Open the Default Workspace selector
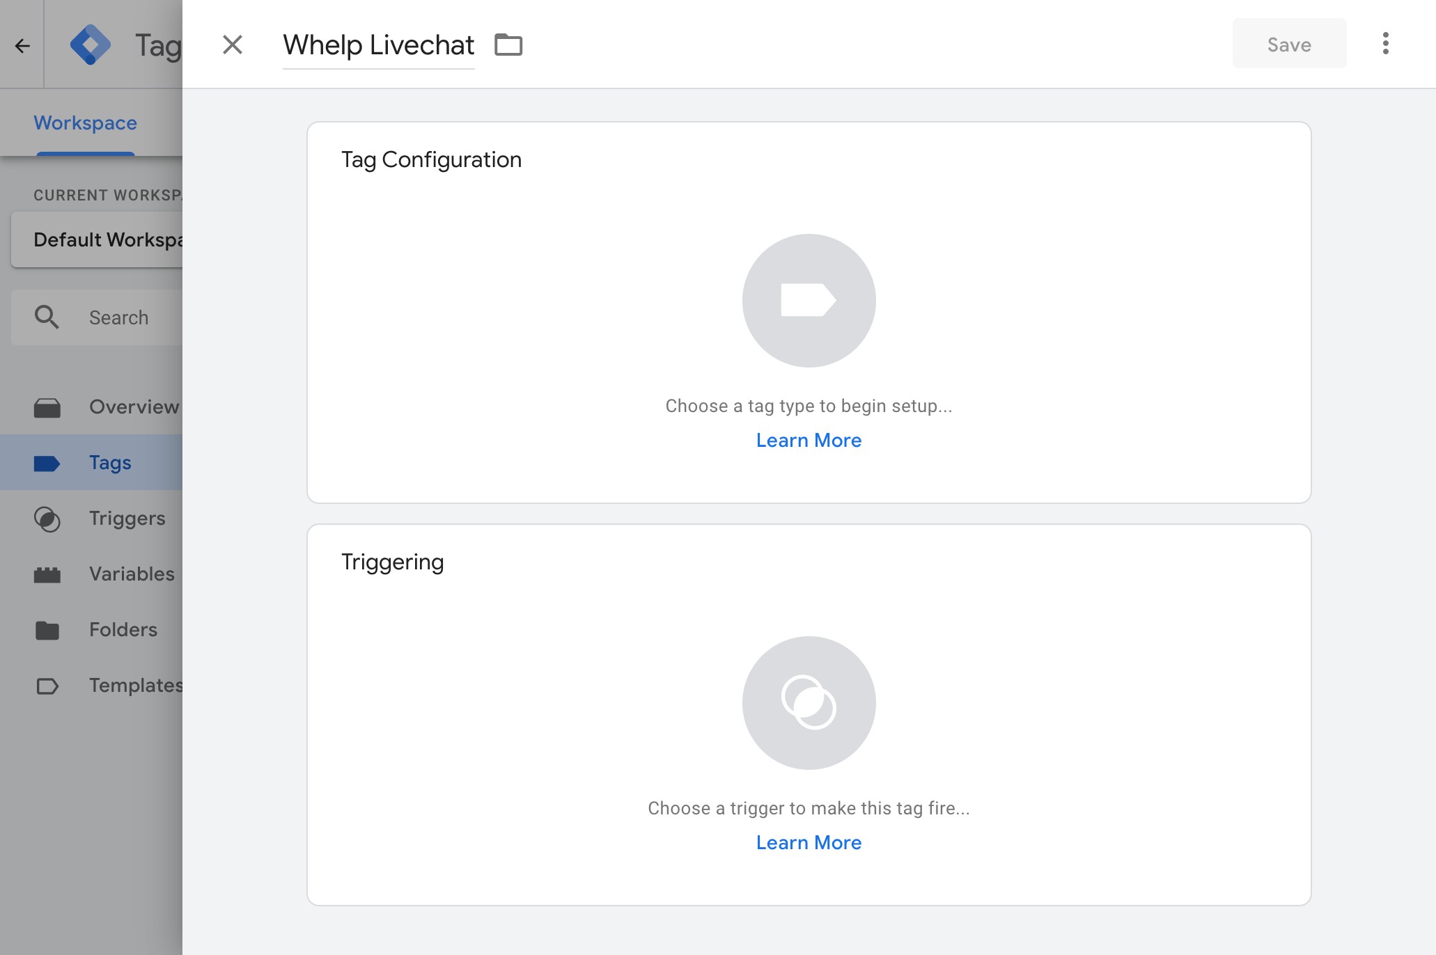 point(97,240)
